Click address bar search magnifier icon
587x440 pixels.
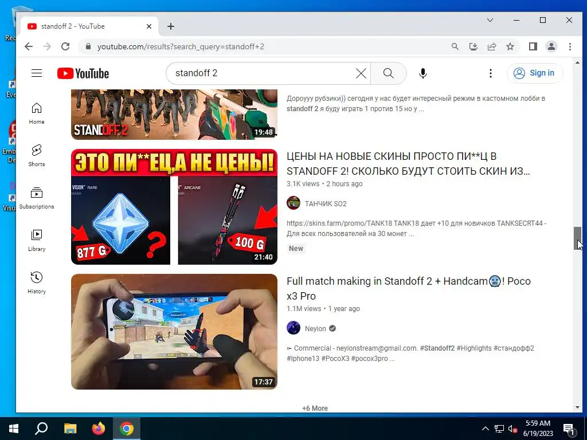pos(455,46)
